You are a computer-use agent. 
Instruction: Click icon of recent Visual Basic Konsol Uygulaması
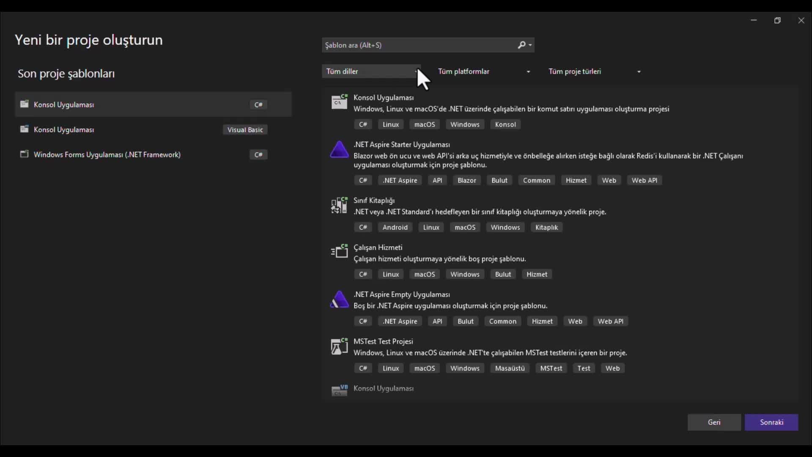pos(25,129)
